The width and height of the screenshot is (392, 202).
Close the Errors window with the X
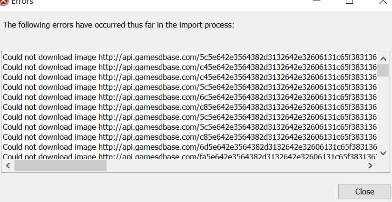383,1
